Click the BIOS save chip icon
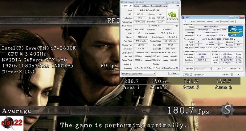The height and width of the screenshot is (131, 246). click(x=176, y=26)
